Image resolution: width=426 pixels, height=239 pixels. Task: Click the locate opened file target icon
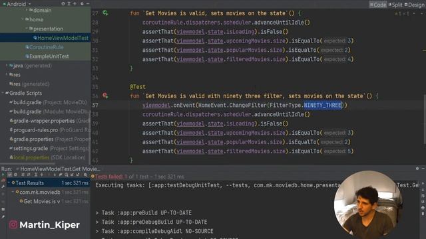(63, 4)
